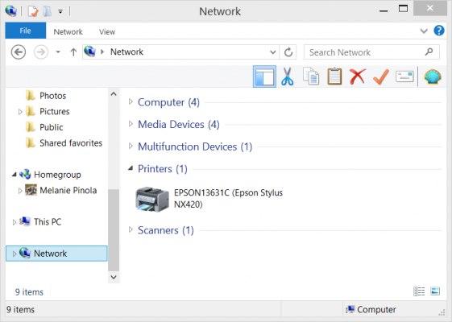This screenshot has height=322, width=452.
Task: Click the Copy icon in toolbar
Action: pyautogui.click(x=311, y=76)
